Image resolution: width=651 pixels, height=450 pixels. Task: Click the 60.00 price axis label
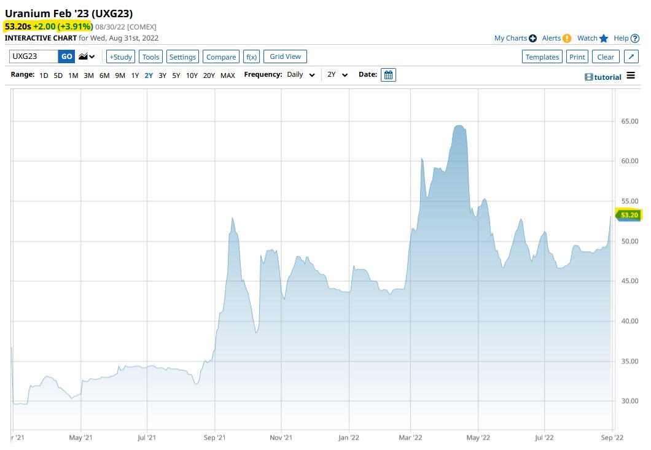coord(630,161)
